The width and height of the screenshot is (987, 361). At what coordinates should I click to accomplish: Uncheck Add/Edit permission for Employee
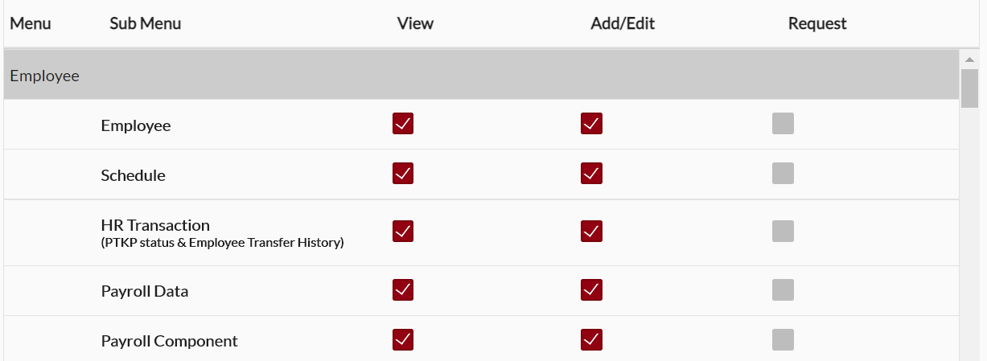[x=591, y=124]
